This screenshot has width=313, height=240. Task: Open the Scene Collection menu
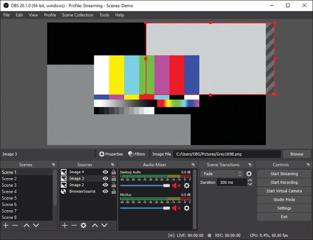click(x=78, y=15)
